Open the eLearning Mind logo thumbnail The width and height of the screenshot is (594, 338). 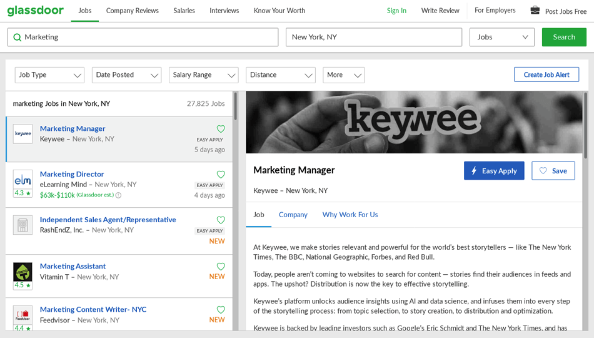[23, 180]
